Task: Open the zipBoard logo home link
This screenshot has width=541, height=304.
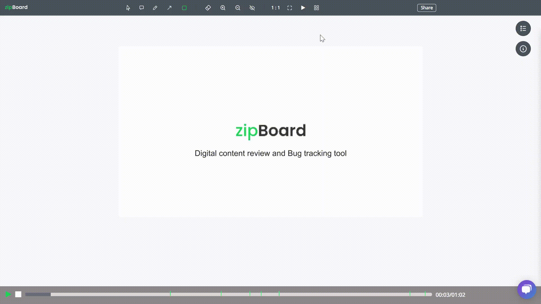Action: (x=16, y=7)
